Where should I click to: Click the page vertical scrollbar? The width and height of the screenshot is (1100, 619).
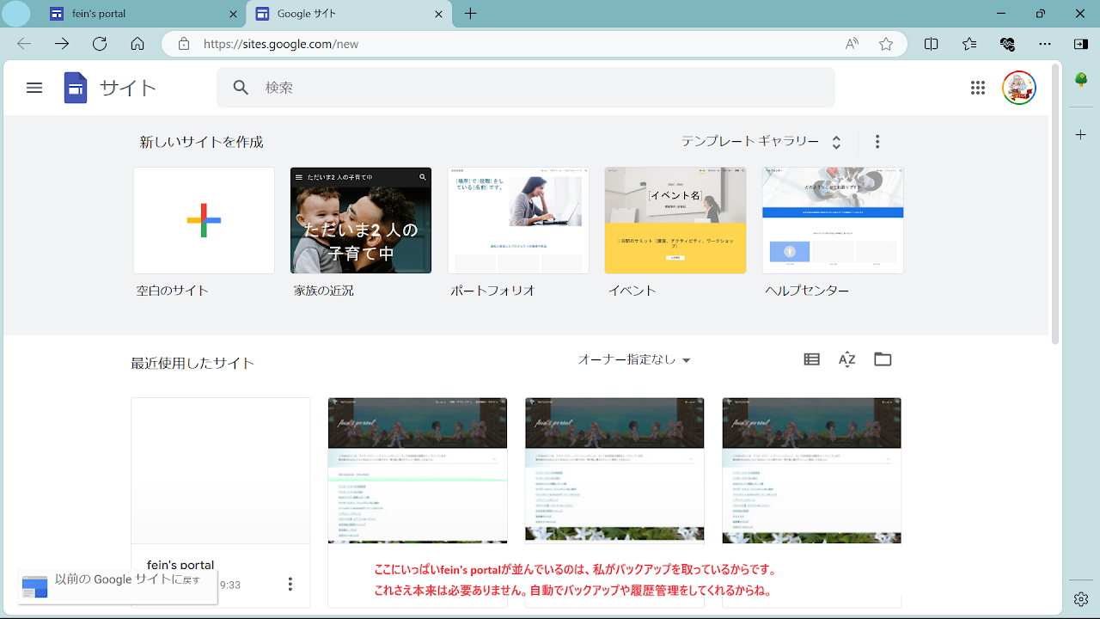(1055, 205)
